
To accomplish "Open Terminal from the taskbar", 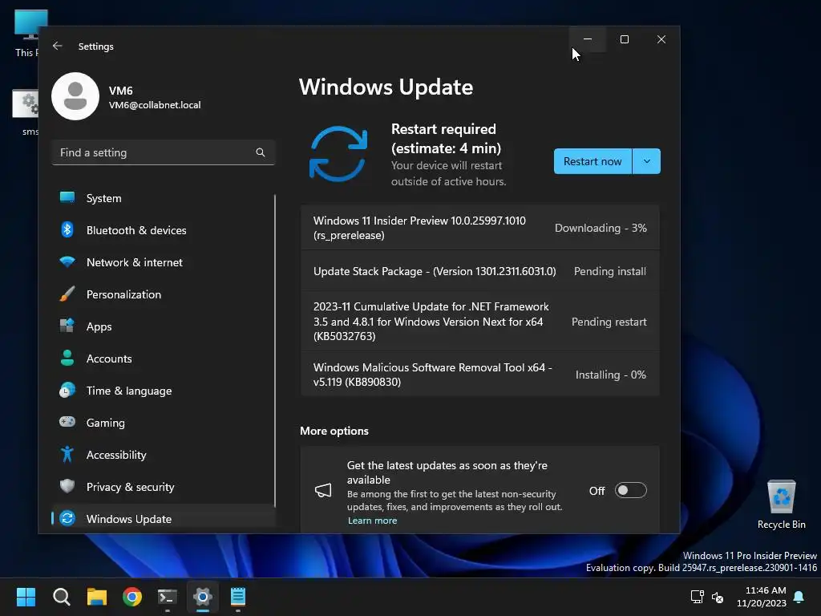I will (168, 597).
